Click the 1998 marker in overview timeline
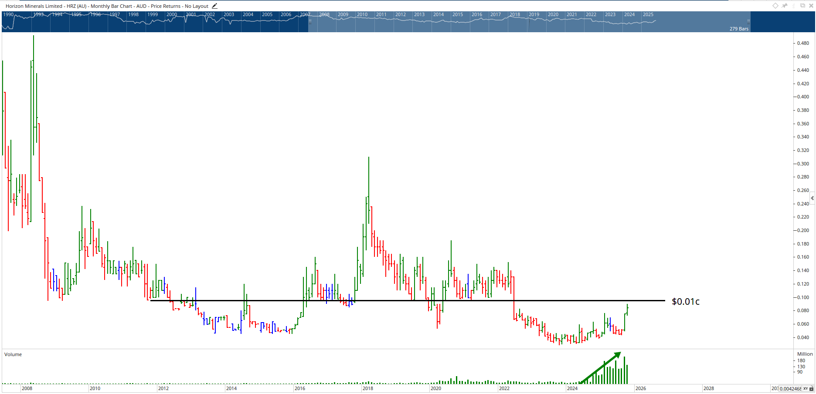Viewport: 816px width, 394px height. (133, 14)
